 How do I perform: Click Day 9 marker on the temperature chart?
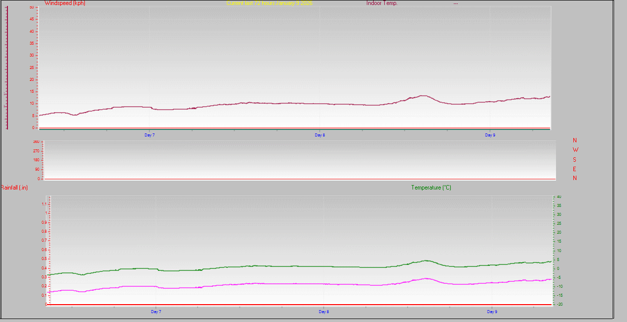point(491,312)
